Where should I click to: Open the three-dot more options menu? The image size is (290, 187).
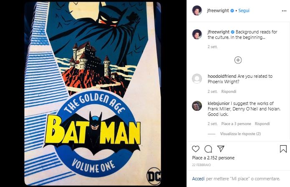click(284, 11)
